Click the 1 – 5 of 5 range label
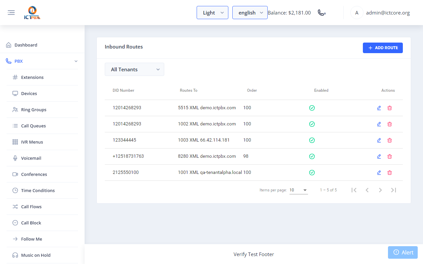423x264 pixels. coord(328,190)
